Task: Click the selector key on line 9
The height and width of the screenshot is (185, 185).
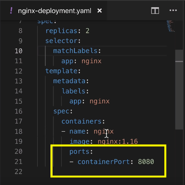Action: click(61, 41)
